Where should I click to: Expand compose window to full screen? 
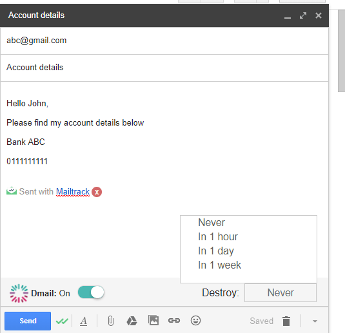(303, 15)
